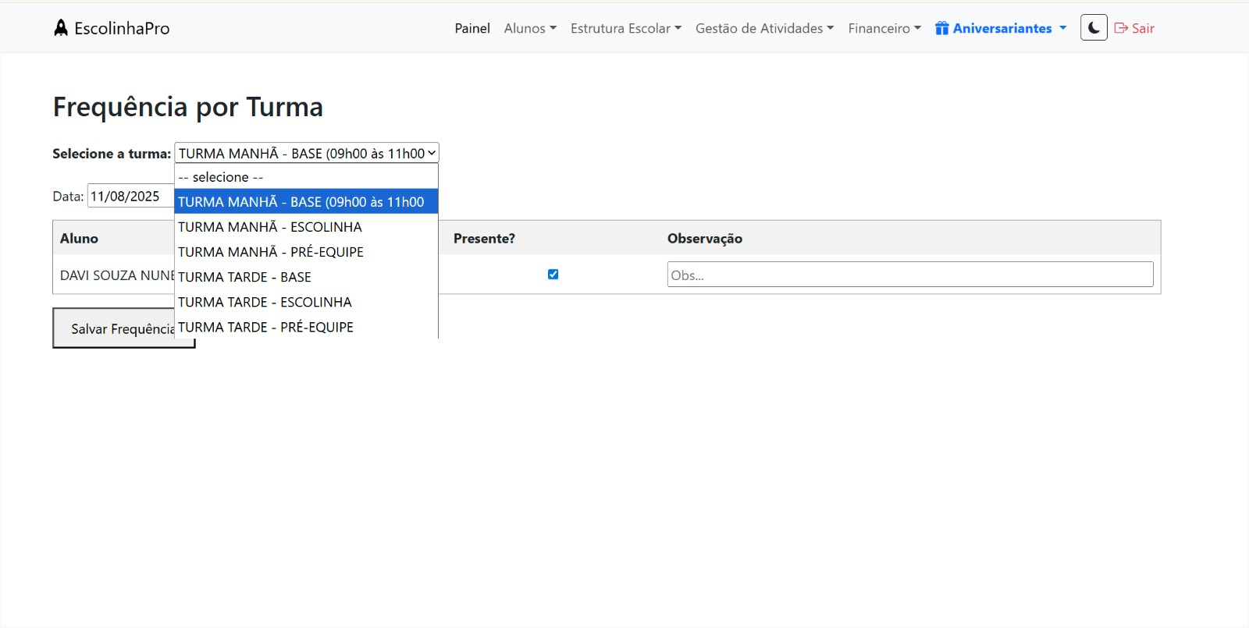Expand the Alunos dropdown menu

(530, 29)
